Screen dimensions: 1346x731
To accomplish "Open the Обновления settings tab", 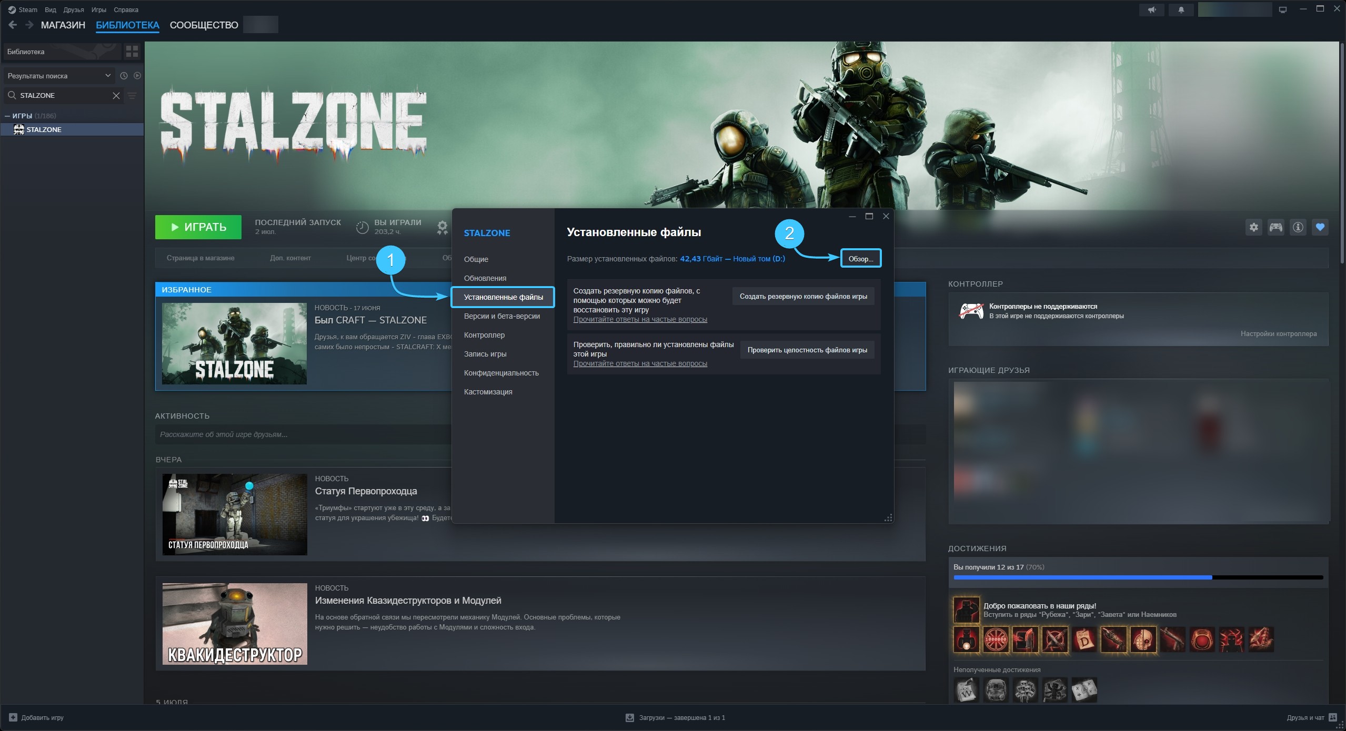I will 485,278.
